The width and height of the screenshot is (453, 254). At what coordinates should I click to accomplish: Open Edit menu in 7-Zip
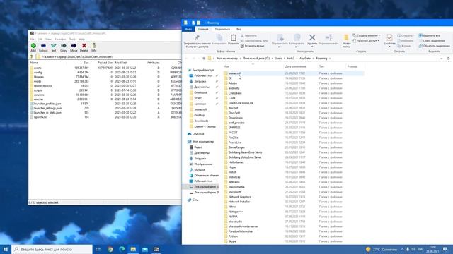coord(40,40)
